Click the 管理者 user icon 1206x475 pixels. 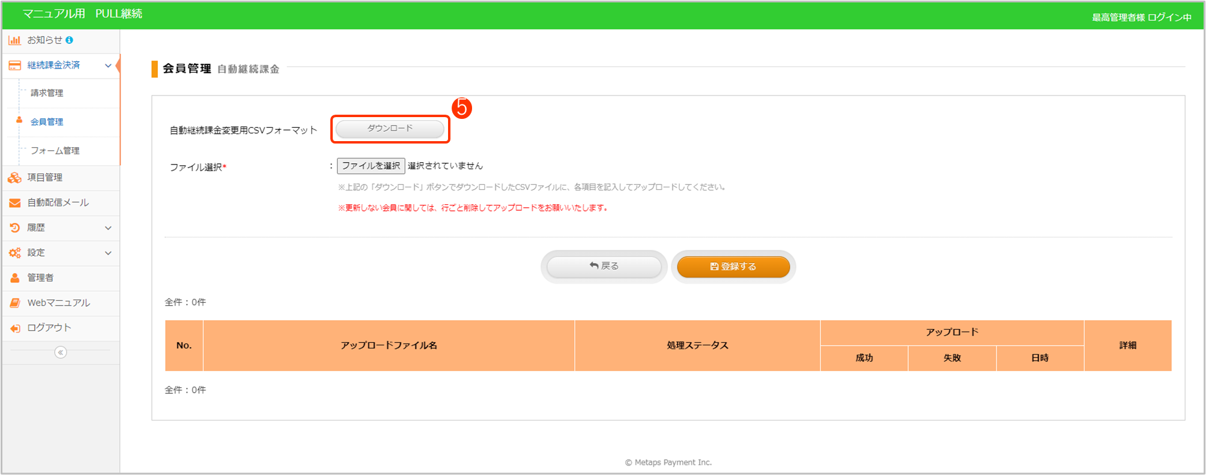(14, 278)
